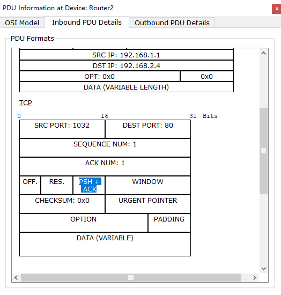Click the highlighted PSH + ACK flags cell
Viewport: 281px width, 295px height.
pyautogui.click(x=89, y=186)
